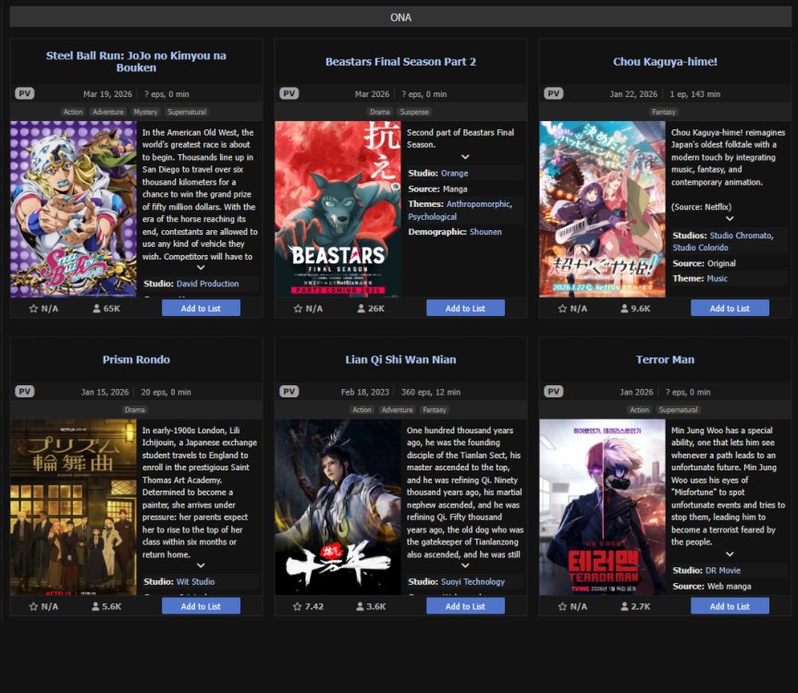Viewport: 798px width, 693px height.
Task: Open the Wit Studio link
Action: [x=195, y=582]
